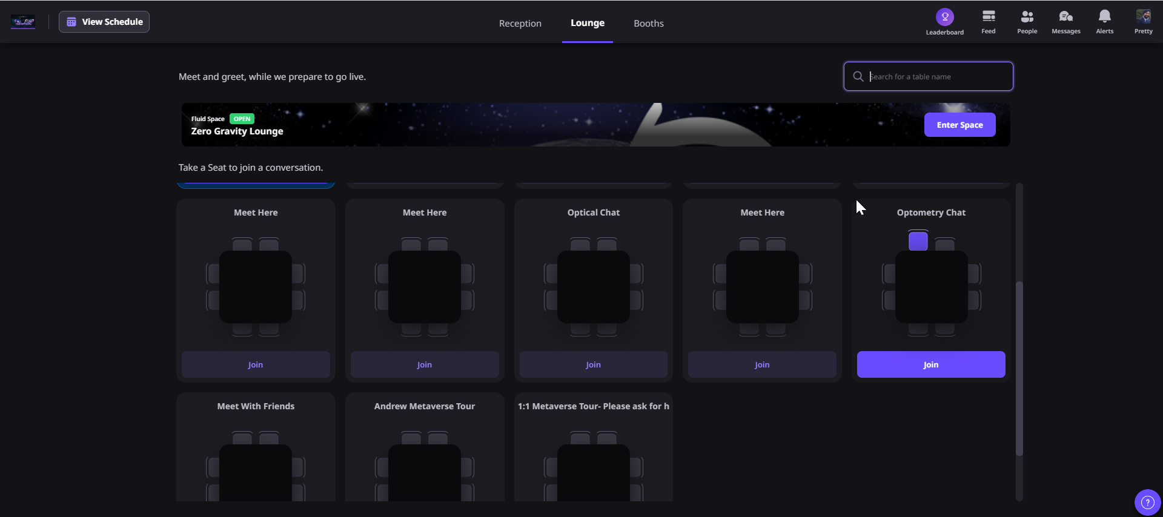Click the Meet With Friends table title

[x=256, y=406]
